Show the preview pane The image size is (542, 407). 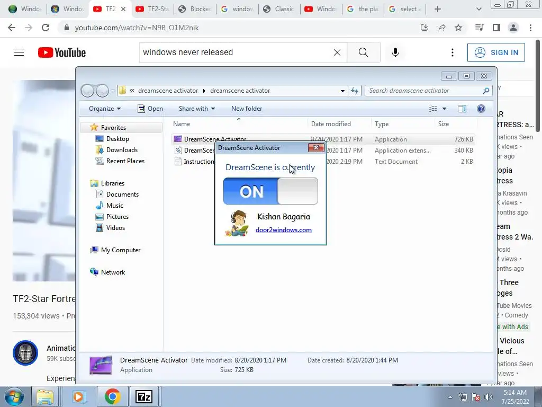(x=462, y=109)
